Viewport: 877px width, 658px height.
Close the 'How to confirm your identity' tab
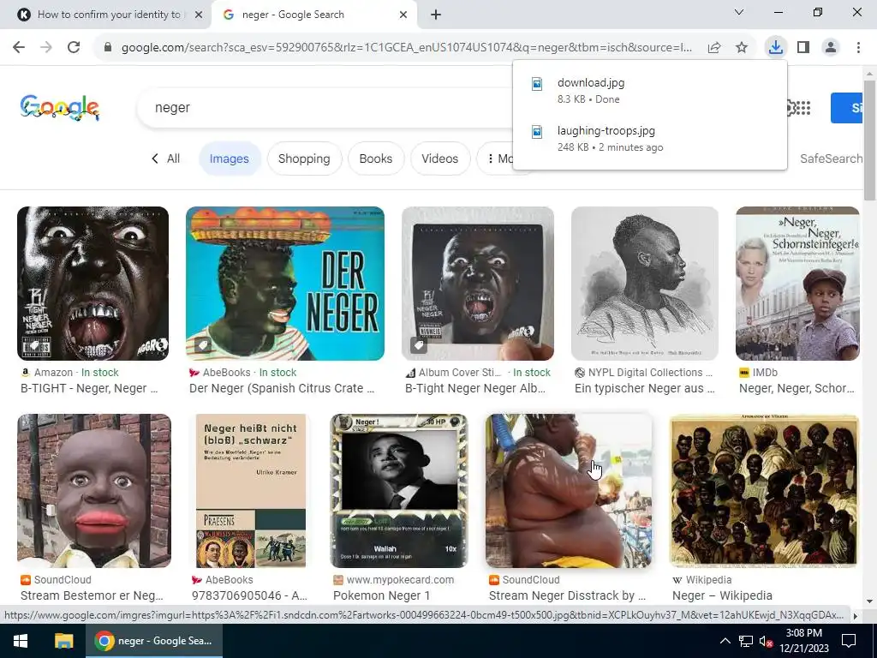(x=199, y=15)
